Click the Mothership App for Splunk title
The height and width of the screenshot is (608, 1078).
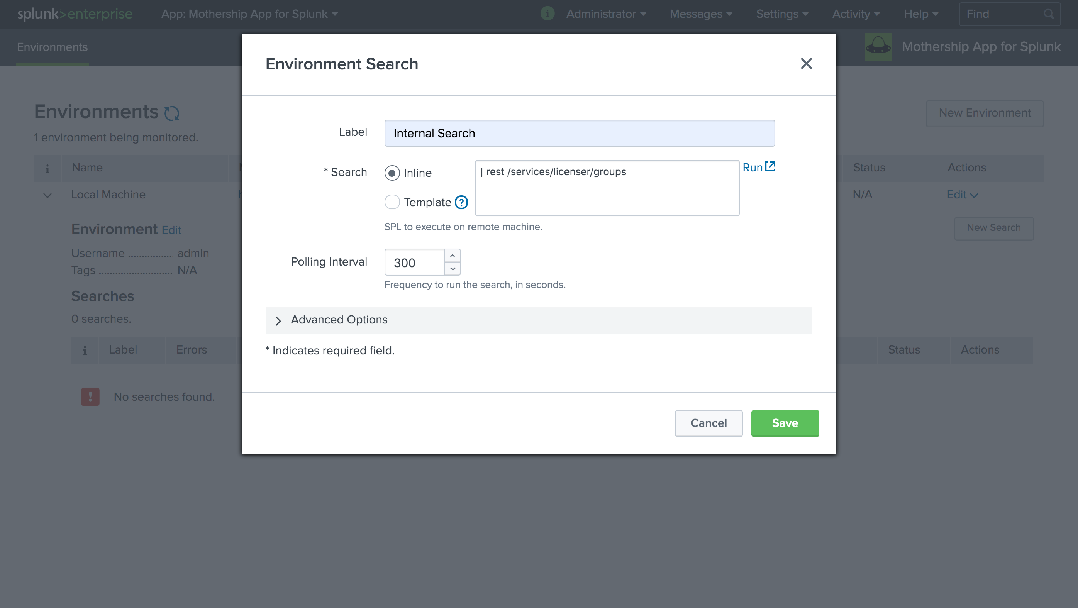click(981, 46)
